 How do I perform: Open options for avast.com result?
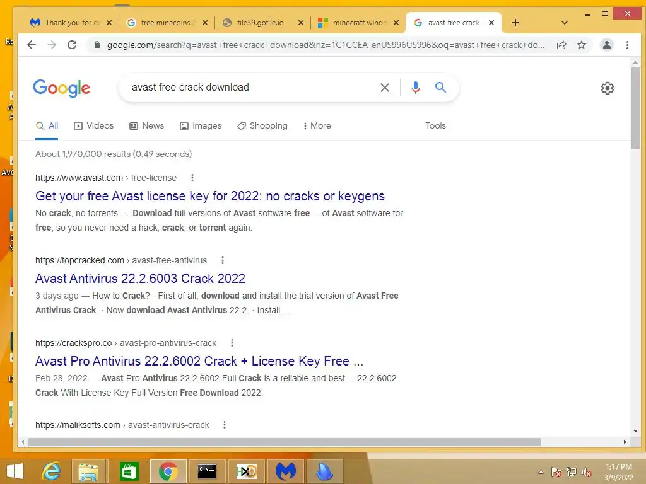point(192,178)
